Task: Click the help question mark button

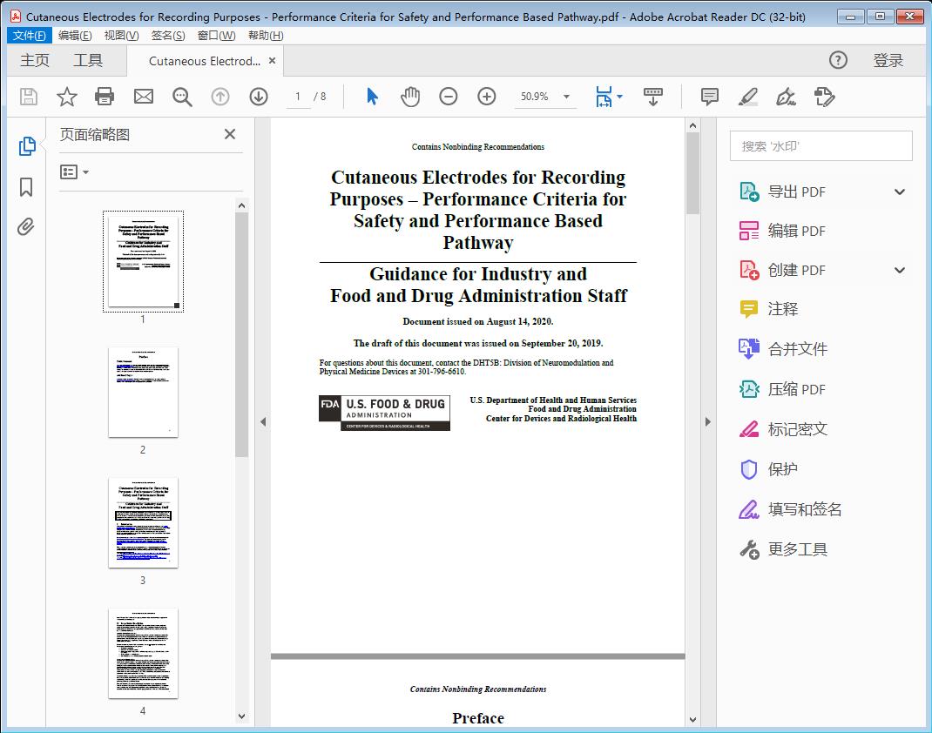Action: click(x=837, y=60)
